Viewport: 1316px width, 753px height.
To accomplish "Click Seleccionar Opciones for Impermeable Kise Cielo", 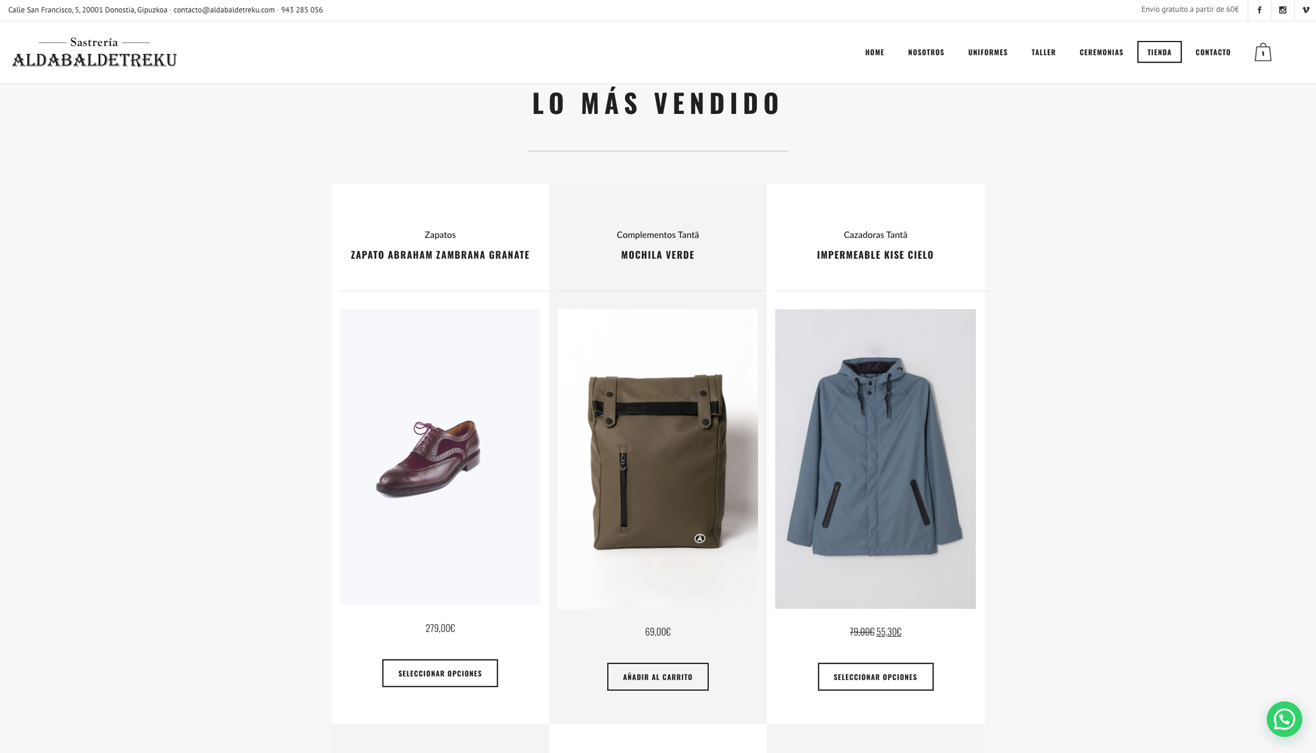I will pyautogui.click(x=875, y=677).
